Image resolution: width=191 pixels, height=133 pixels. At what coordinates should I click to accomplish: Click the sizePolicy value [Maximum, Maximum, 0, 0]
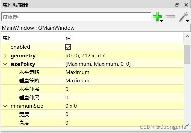click(x=98, y=64)
